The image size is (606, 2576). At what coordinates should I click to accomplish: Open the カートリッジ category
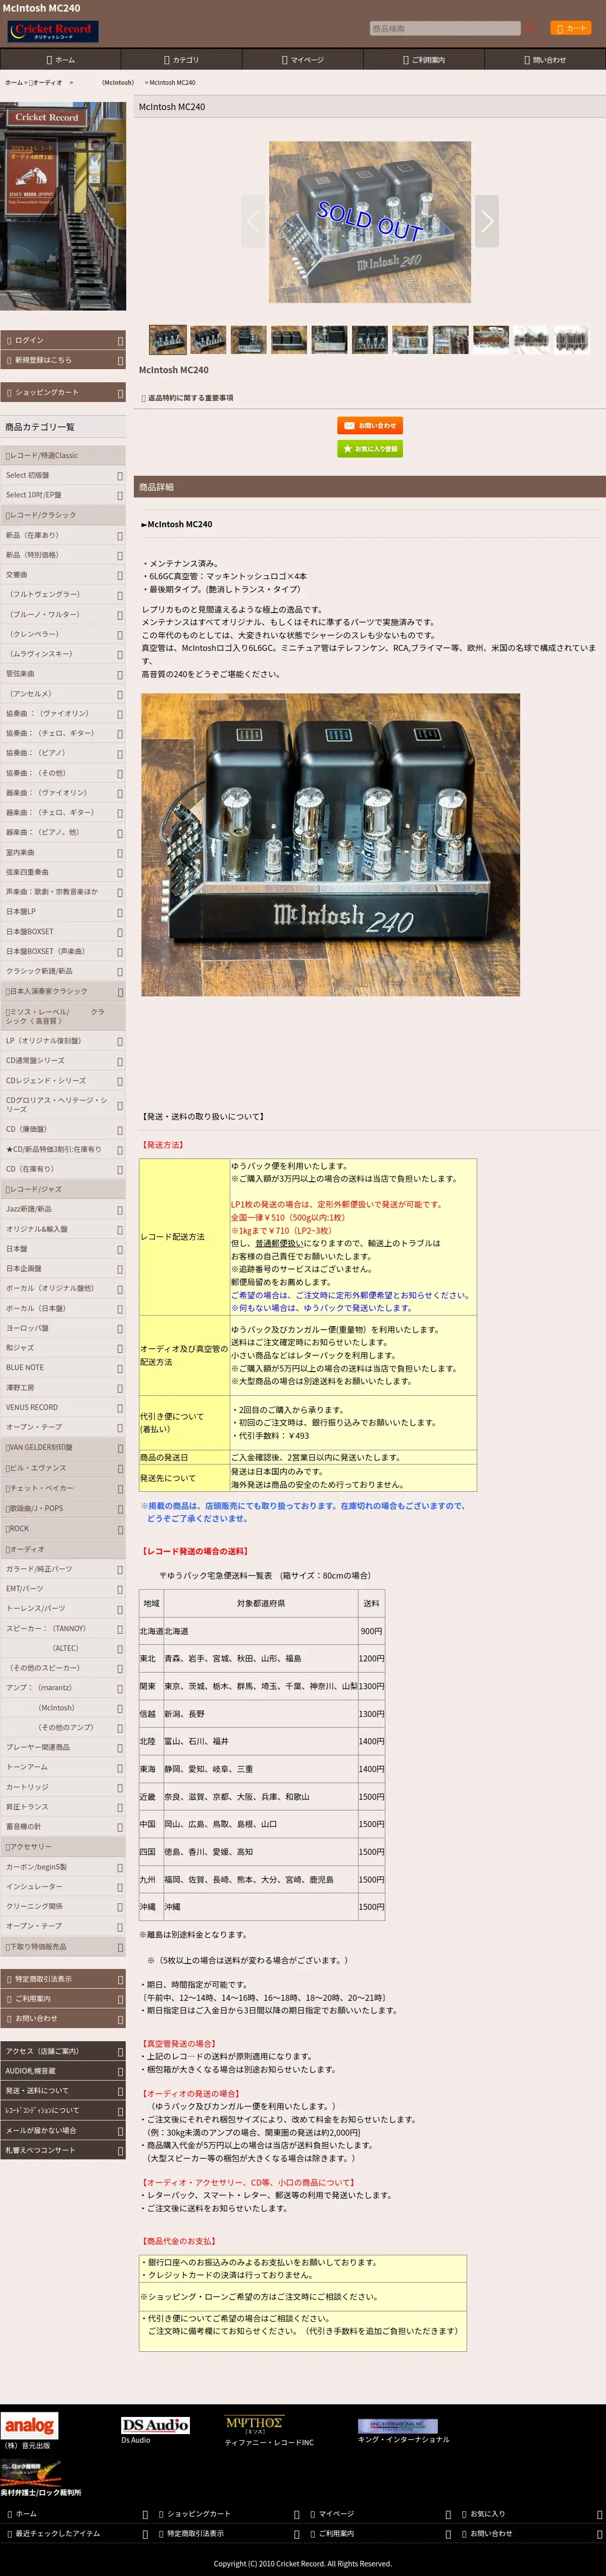coord(63,1787)
